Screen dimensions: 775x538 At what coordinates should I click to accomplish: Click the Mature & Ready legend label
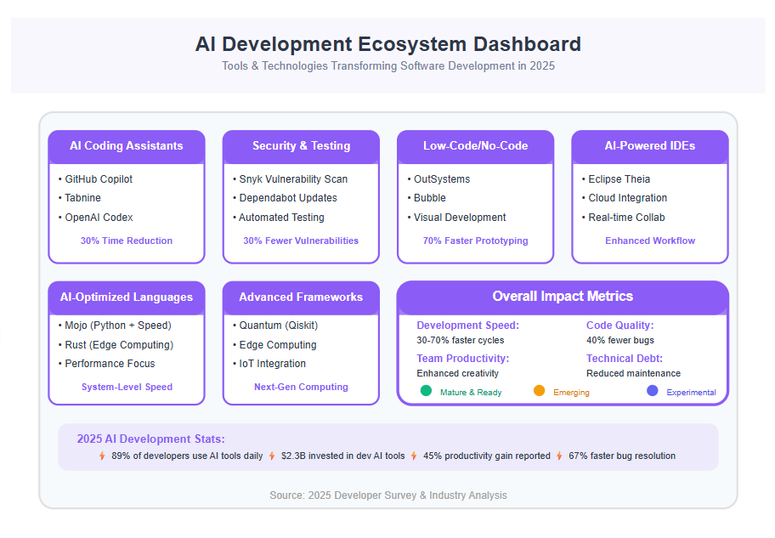tap(471, 392)
